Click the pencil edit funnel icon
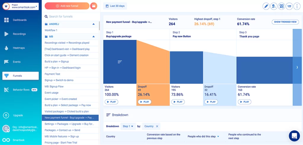 click(x=266, y=6)
